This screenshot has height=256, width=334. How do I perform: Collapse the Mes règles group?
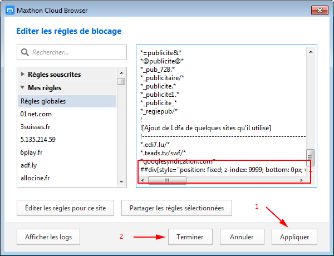(22, 87)
